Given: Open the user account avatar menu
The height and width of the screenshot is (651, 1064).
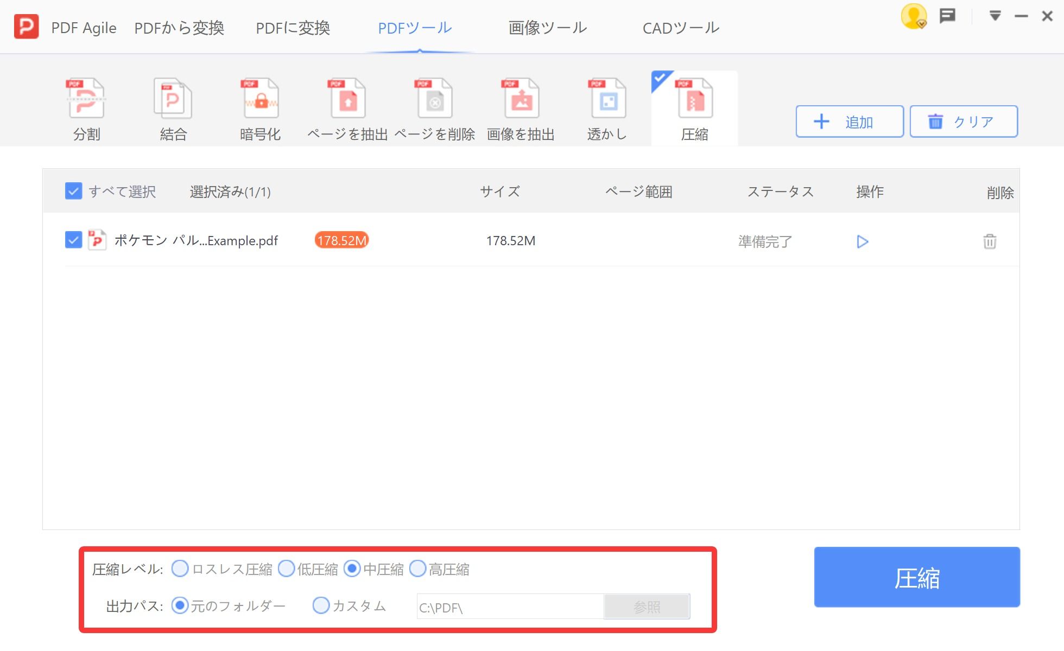Looking at the screenshot, I should (x=914, y=17).
